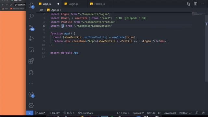
Task: Change file encoding UTF-8
Action: [151, 113]
